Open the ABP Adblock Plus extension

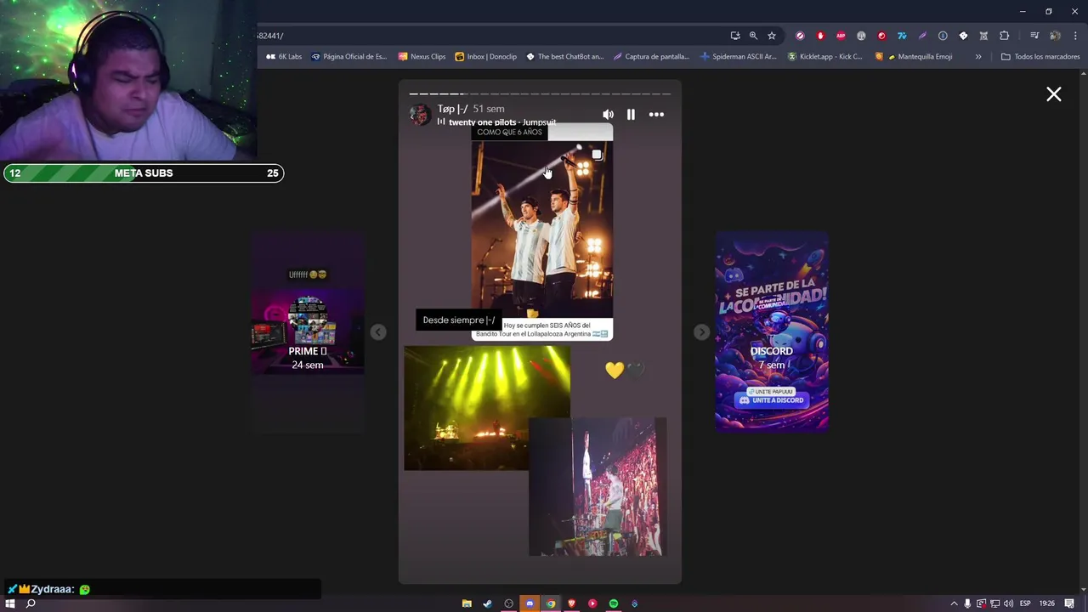tap(841, 36)
